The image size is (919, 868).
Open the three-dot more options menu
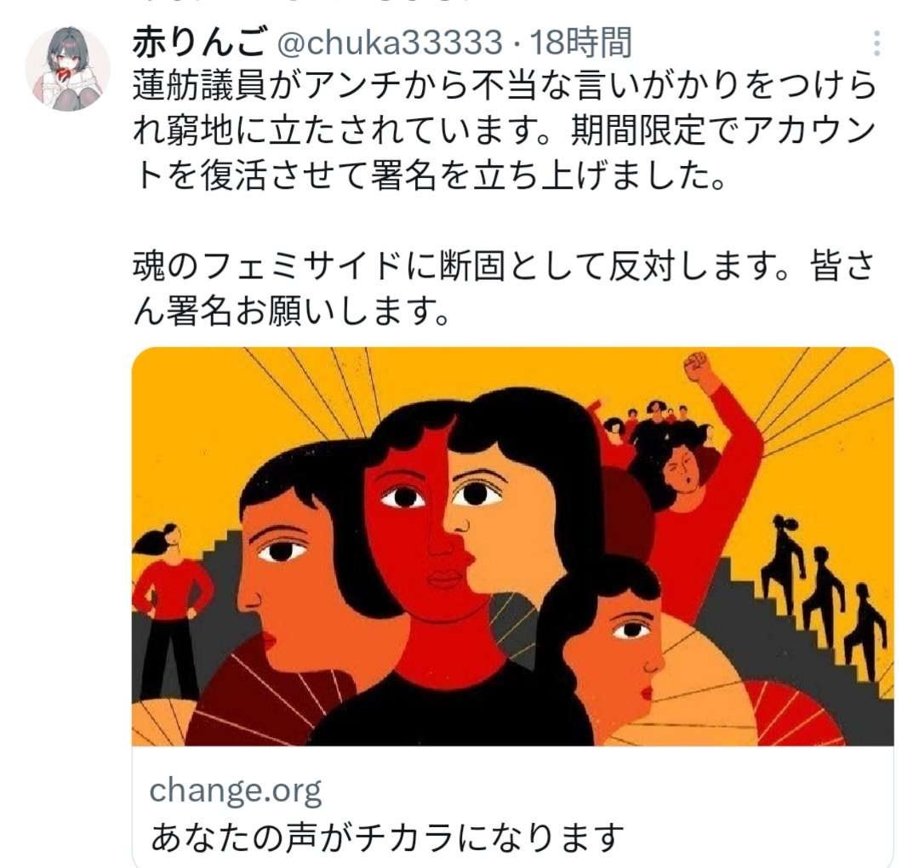(876, 44)
